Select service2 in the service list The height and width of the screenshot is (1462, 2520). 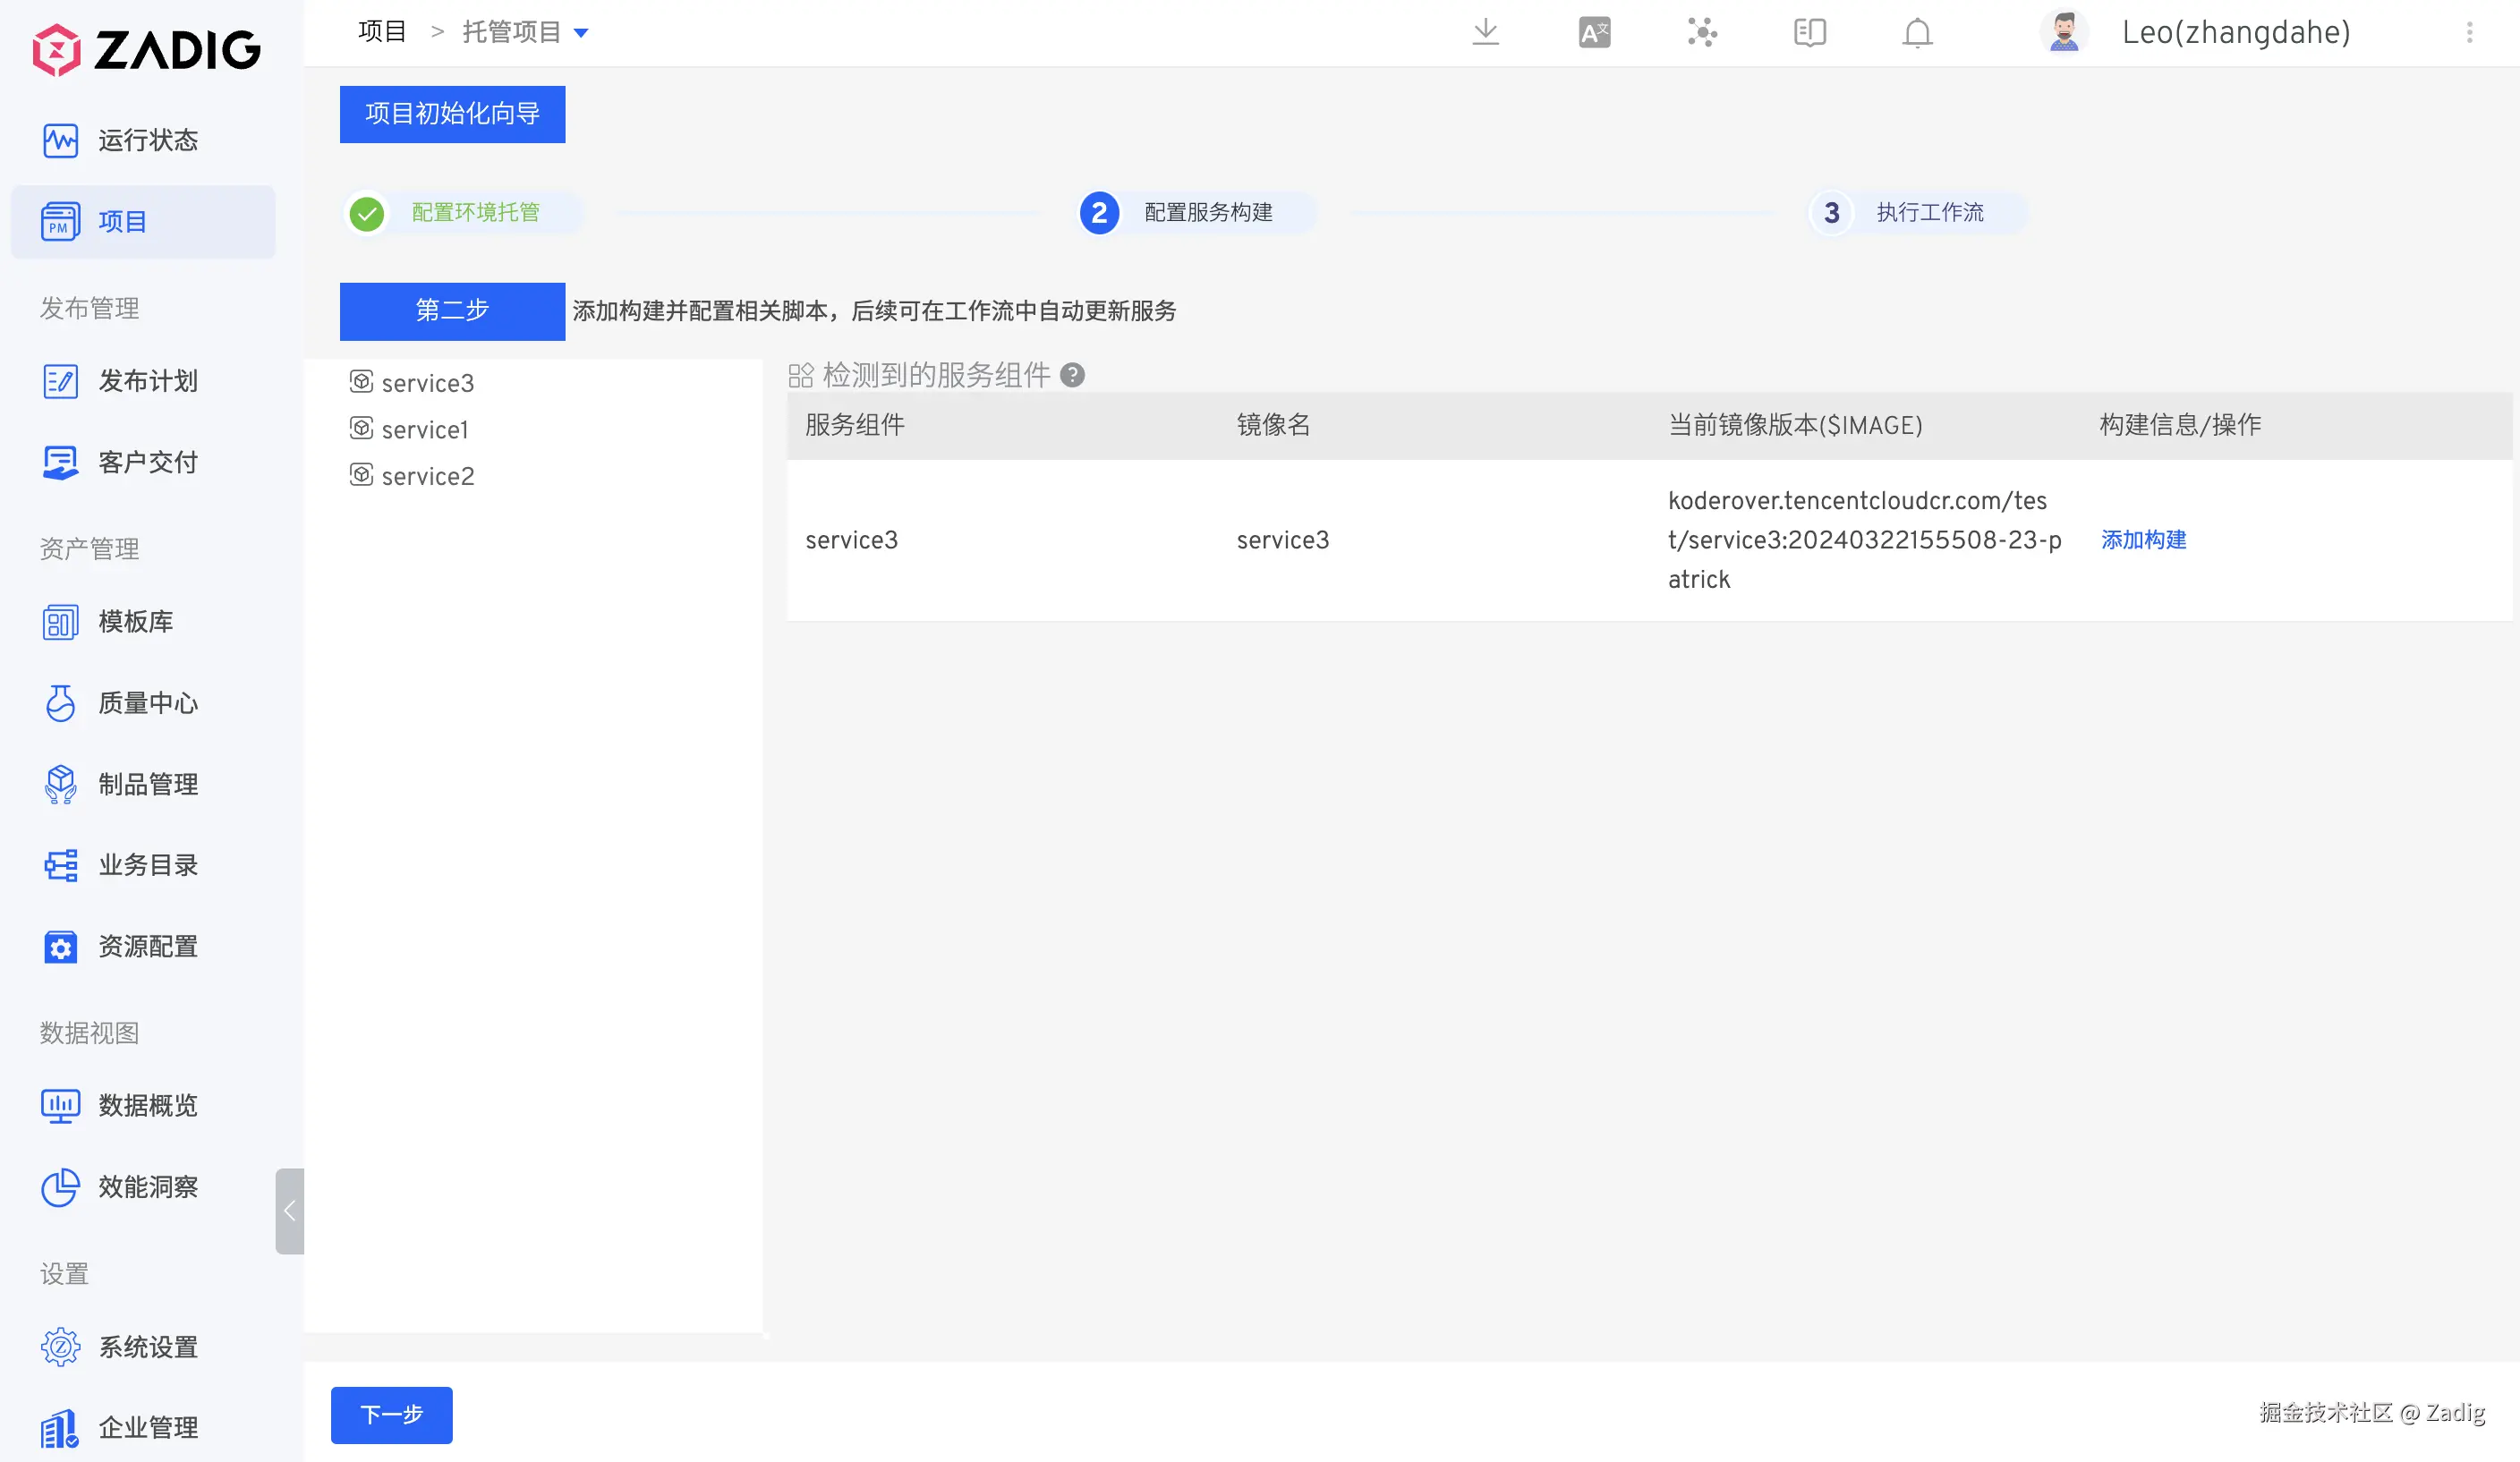(x=427, y=476)
